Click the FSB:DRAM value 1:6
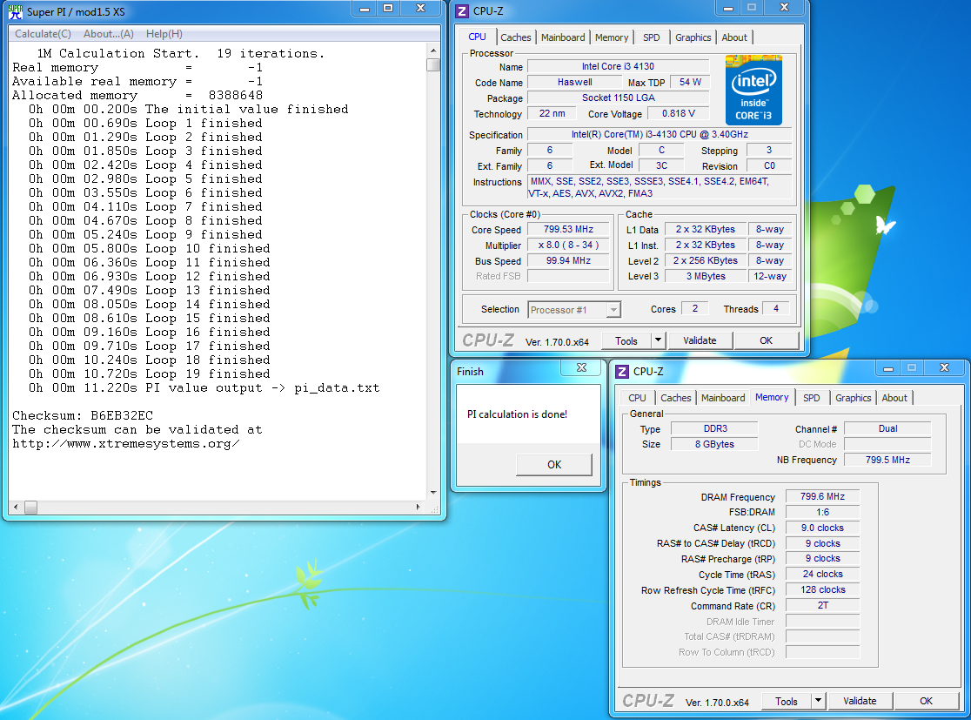Screen dimensions: 971x720 (822, 512)
